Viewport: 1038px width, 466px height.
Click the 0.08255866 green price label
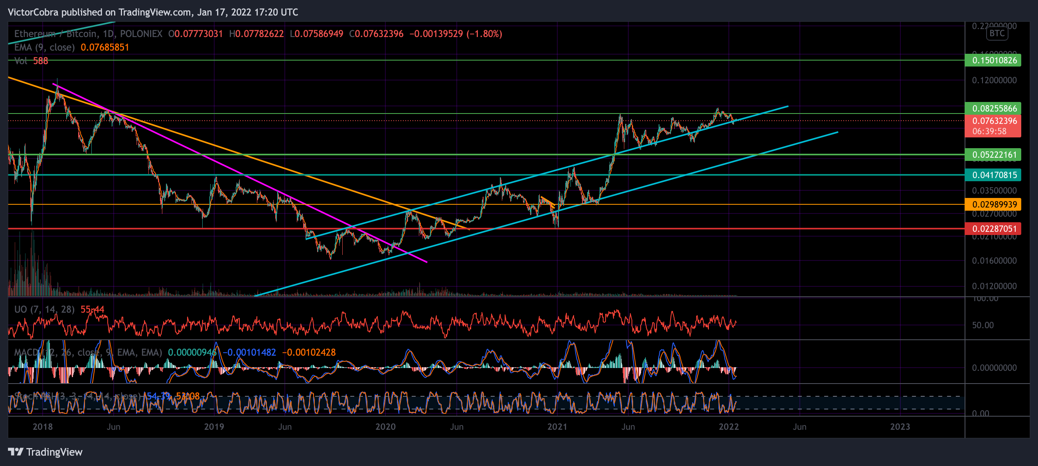(x=993, y=108)
